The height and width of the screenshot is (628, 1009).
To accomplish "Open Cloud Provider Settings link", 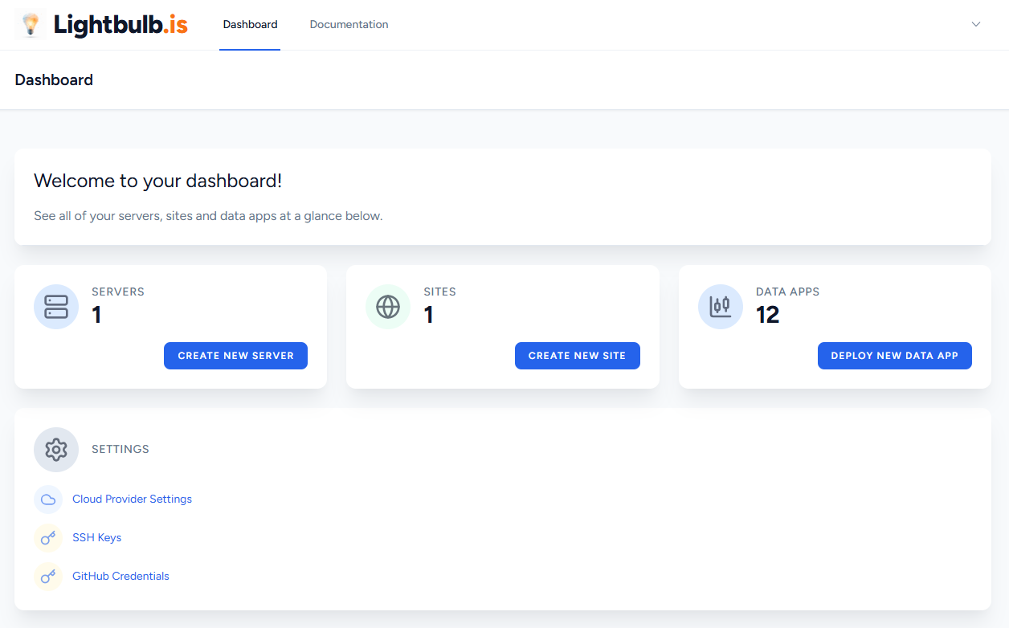I will 132,499.
